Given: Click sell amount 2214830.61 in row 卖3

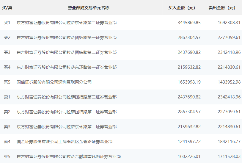Looking at the screenshot, I should [x=229, y=127].
